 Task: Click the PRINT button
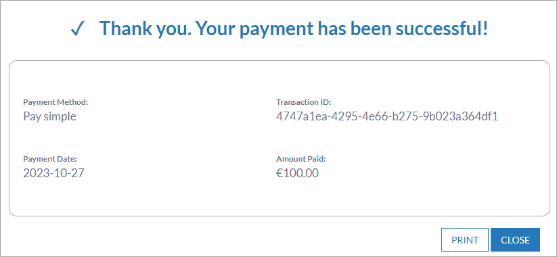click(465, 240)
